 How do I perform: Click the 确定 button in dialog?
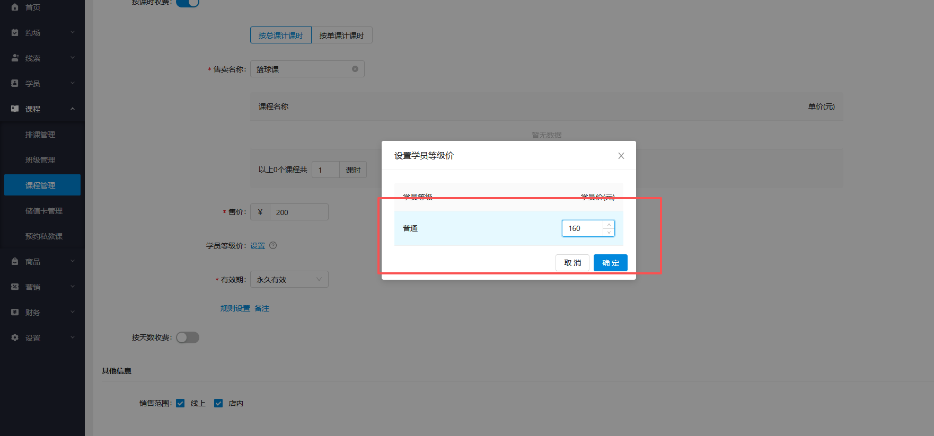click(x=611, y=263)
